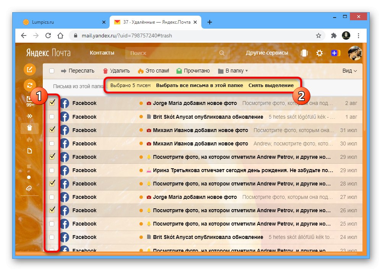Viewport: 382px width, 271px height.
Task: Click the Yandex Plus icon in header
Action: 335,53
